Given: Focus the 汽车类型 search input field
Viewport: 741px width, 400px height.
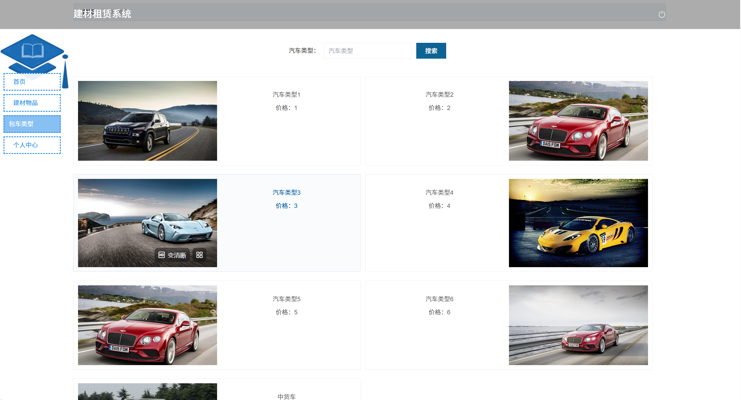Looking at the screenshot, I should pos(368,51).
